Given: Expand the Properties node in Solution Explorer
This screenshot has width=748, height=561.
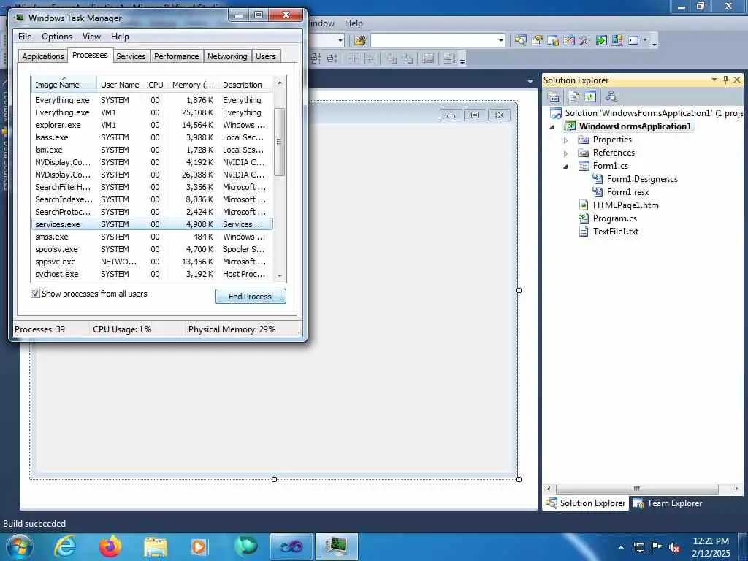Looking at the screenshot, I should [x=566, y=140].
